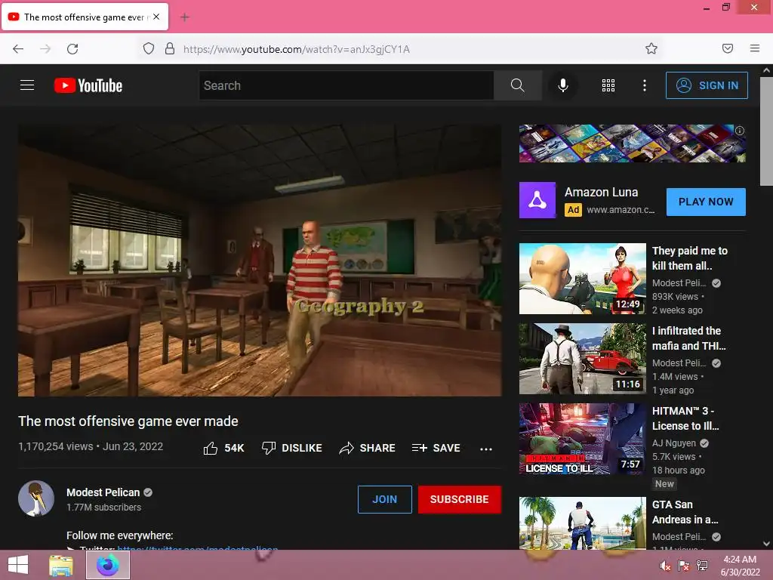The image size is (773, 580).
Task: Open File Explorer from the taskbar
Action: tap(60, 565)
